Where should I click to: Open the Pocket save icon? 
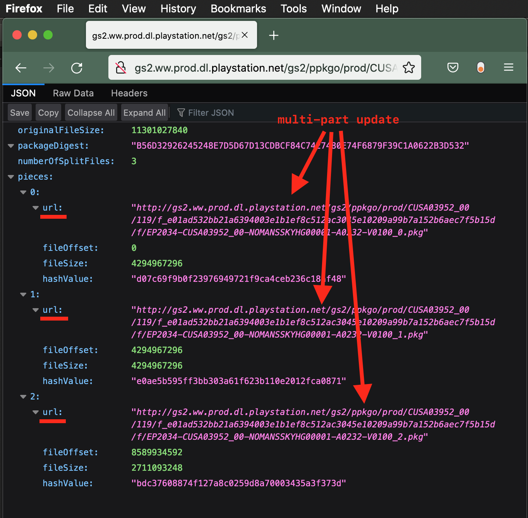pos(453,68)
